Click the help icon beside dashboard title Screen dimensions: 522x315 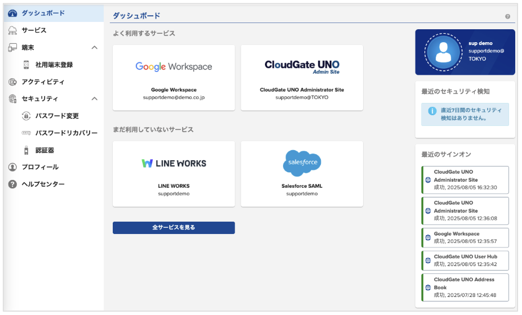click(507, 16)
